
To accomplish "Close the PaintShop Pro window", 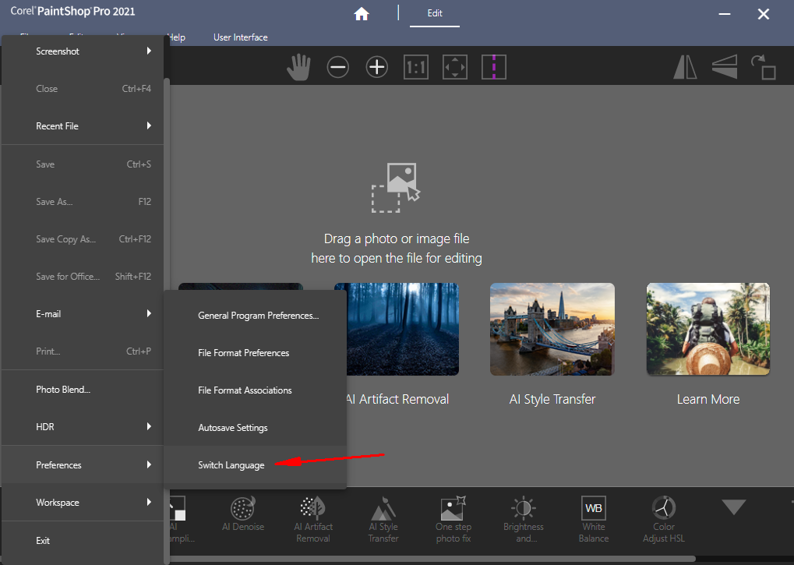I will pyautogui.click(x=763, y=14).
